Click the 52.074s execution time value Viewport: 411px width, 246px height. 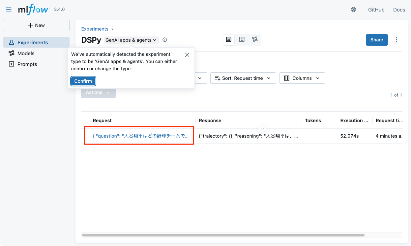pyautogui.click(x=349, y=136)
